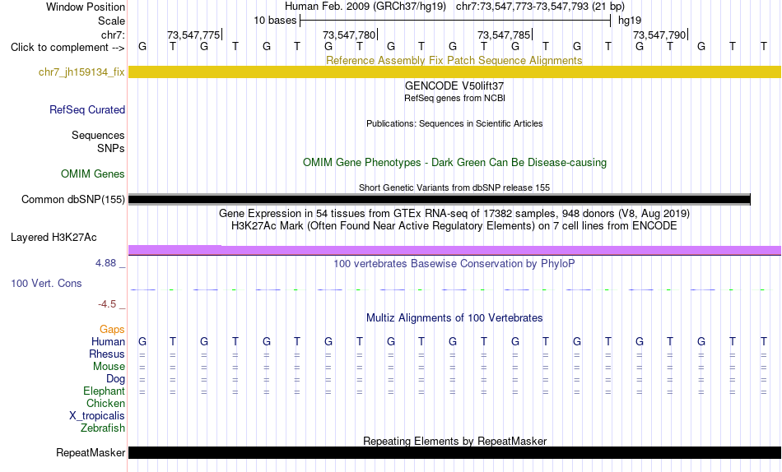
Task: Click the Window Position label
Action: coord(86,7)
